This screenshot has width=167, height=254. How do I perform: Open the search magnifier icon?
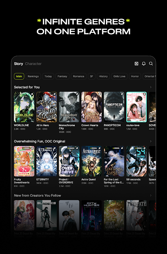[x=151, y=63]
